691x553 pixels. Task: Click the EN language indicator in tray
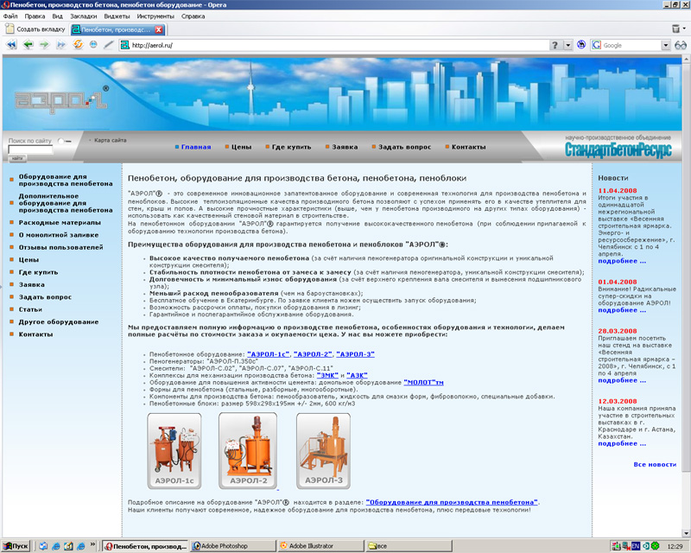click(635, 546)
